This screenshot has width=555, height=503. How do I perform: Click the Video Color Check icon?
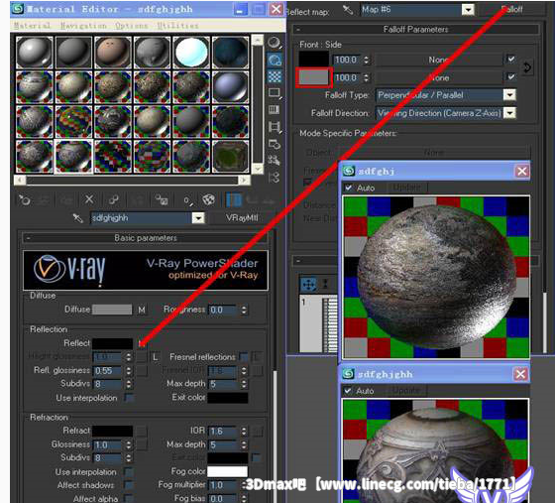[x=275, y=110]
